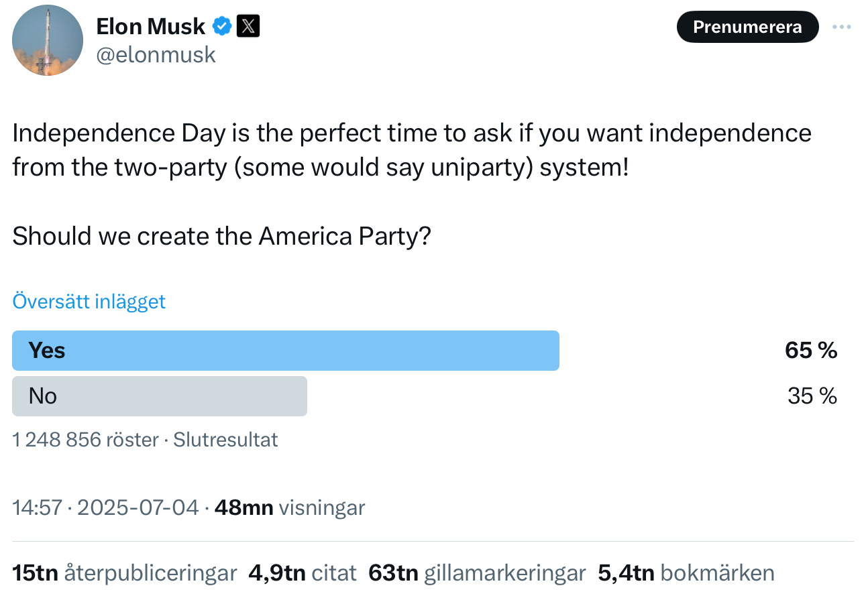Open the three-dot more options menu
The height and width of the screenshot is (600, 866).
pyautogui.click(x=841, y=27)
